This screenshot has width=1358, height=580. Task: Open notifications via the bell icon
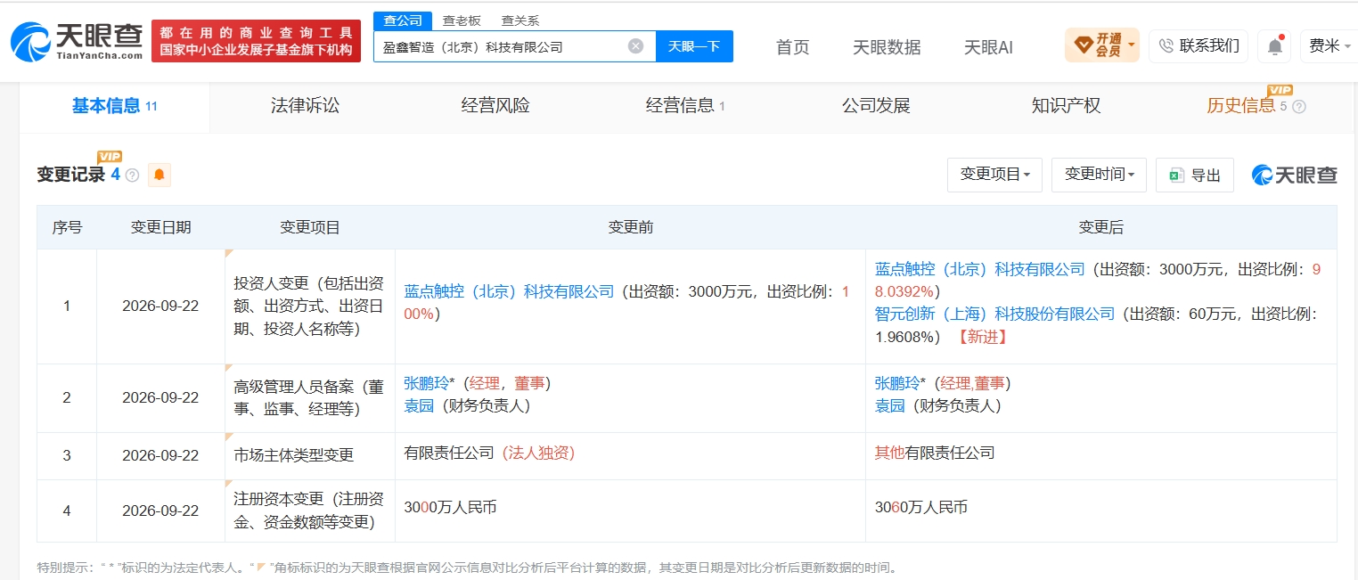point(1276,46)
